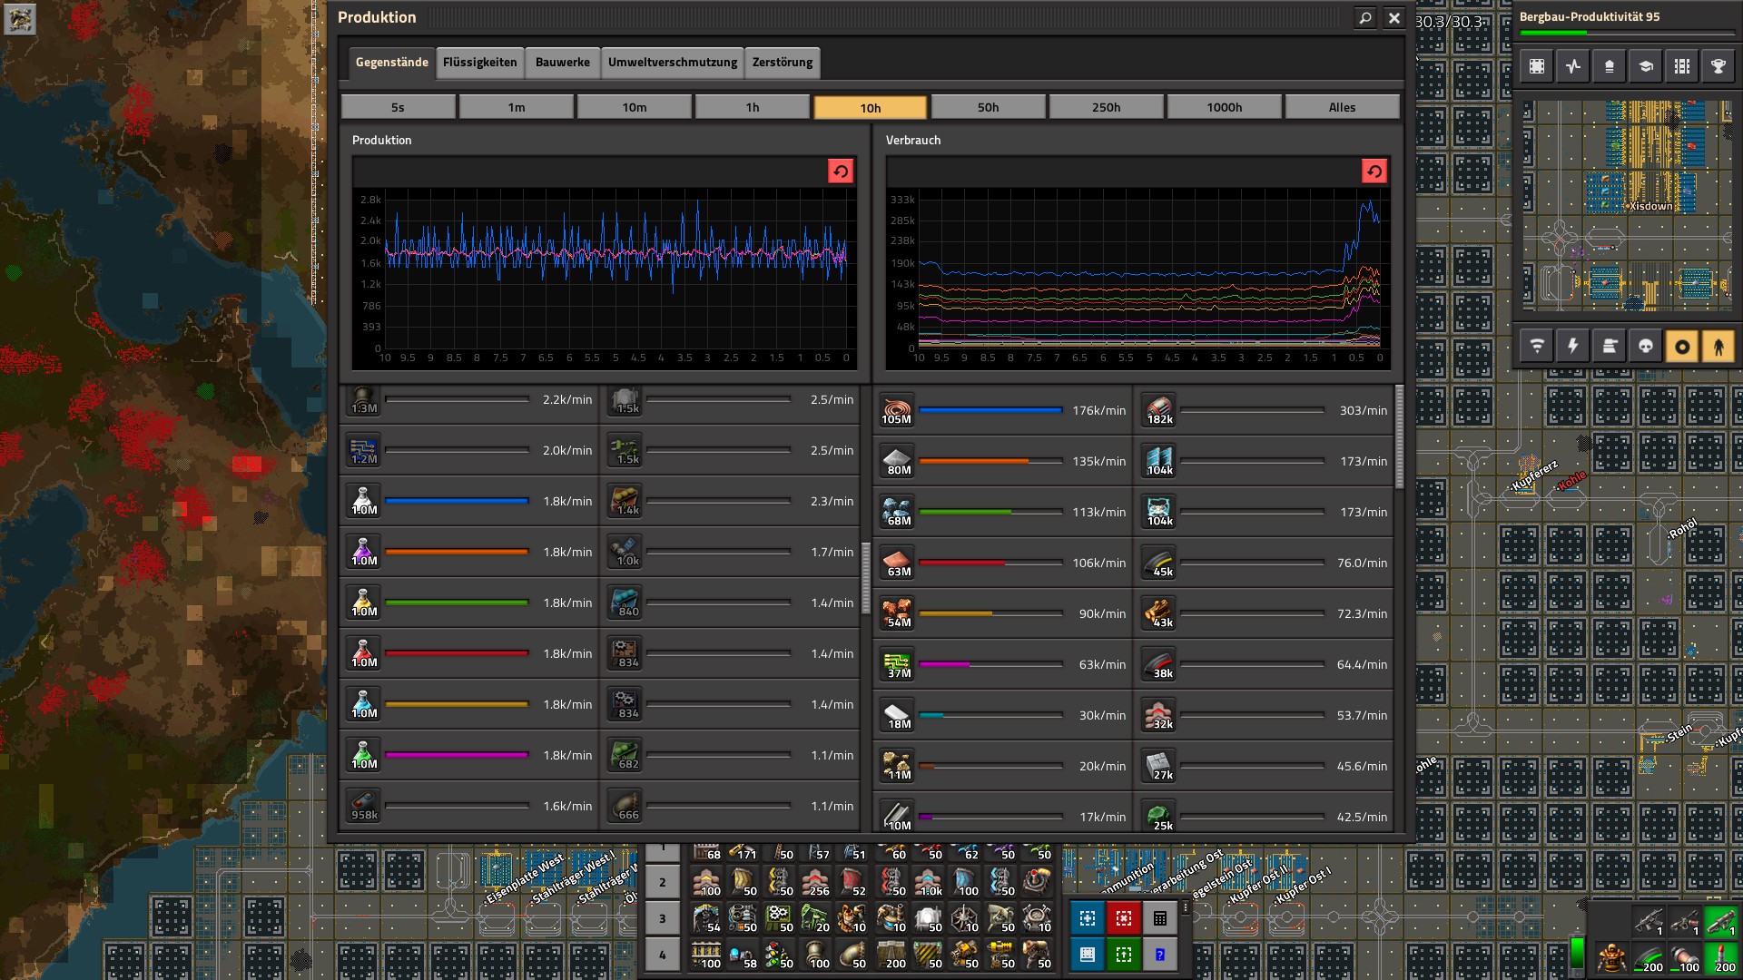
Task: Select the iron ore item at 113k/min
Action: point(896,512)
